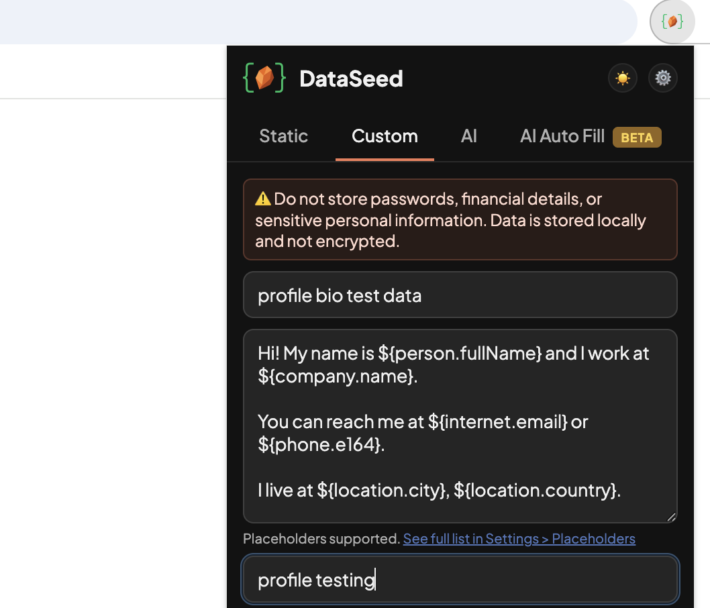Select the AI Auto Fill tab
Screen dimensions: 710x608
562,136
